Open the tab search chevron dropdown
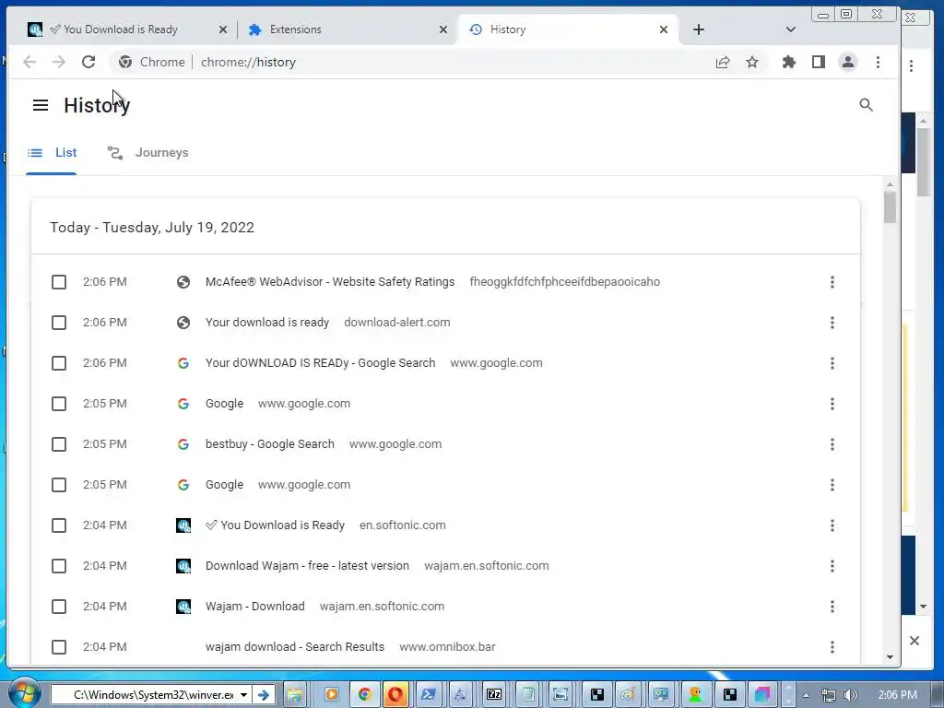The image size is (944, 708). coord(790,29)
